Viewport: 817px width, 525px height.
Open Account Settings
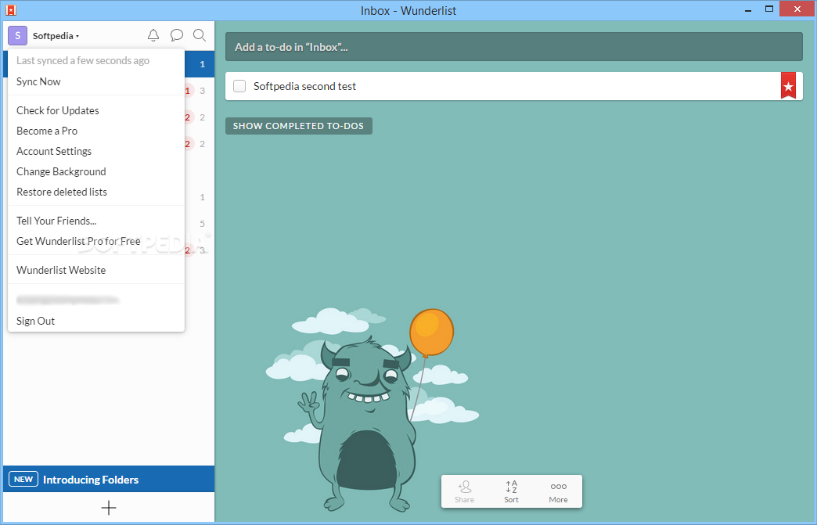point(54,151)
